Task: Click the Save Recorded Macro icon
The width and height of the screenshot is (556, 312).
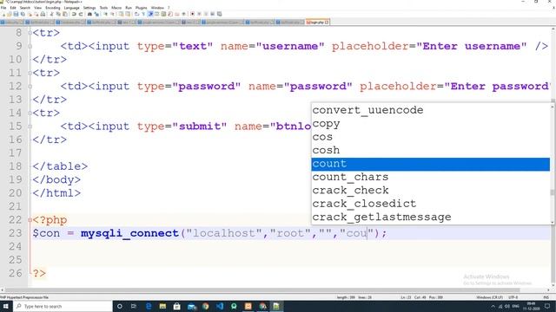Action: [x=219, y=14]
